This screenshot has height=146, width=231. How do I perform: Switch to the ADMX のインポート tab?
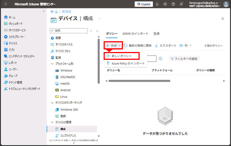pos(136,34)
